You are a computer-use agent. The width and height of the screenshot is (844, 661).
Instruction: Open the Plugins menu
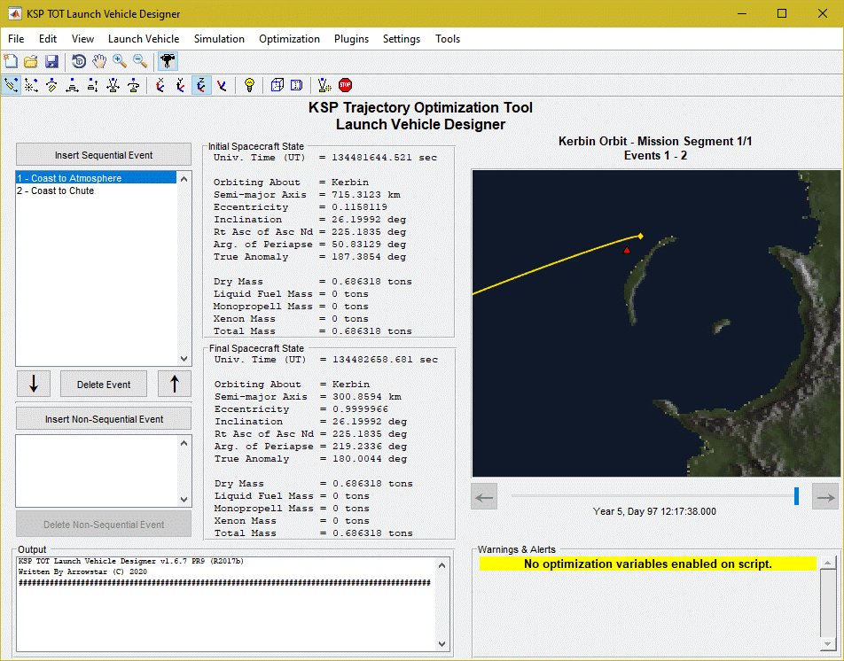[x=351, y=39]
